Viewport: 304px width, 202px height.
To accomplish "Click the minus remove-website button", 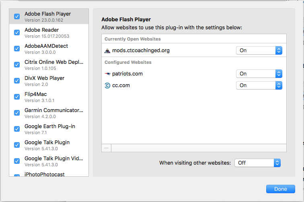I will pyautogui.click(x=107, y=148).
